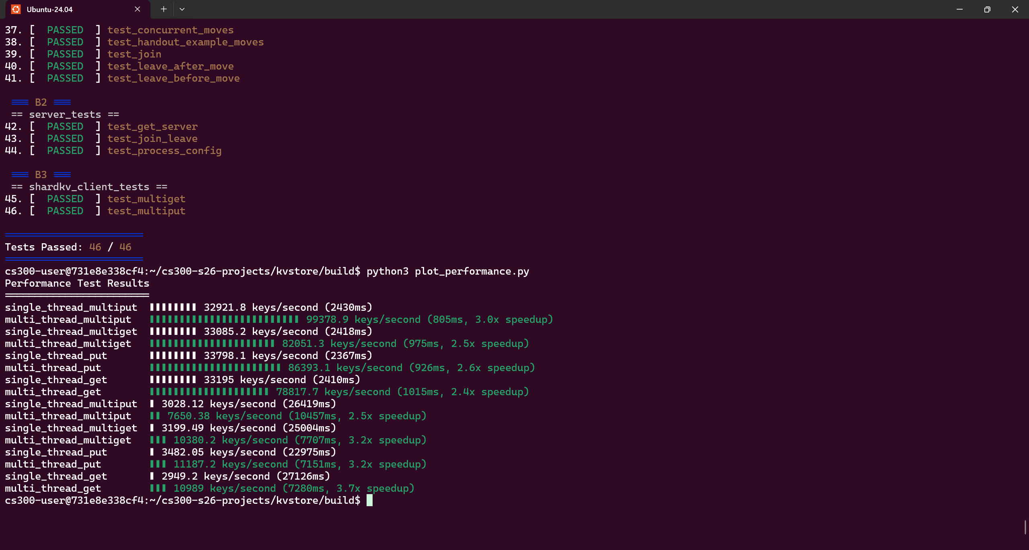Click the 33085.2 keys/second value
This screenshot has width=1029, height=550.
[261, 332]
